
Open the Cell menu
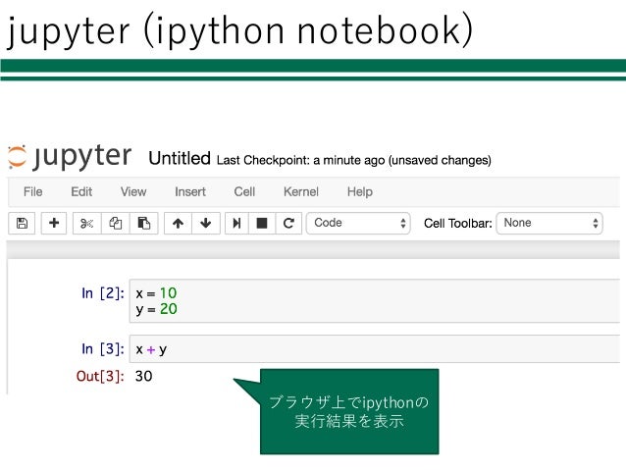[x=244, y=191]
